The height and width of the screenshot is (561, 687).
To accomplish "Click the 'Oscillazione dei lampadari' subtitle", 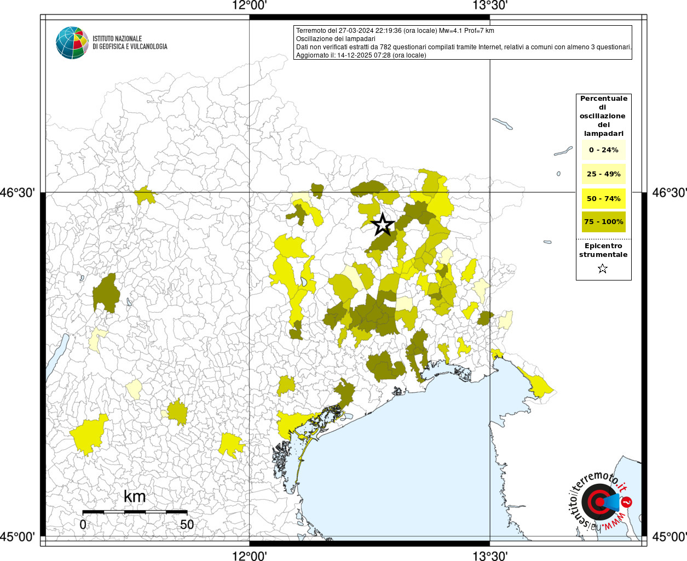I will (336, 39).
